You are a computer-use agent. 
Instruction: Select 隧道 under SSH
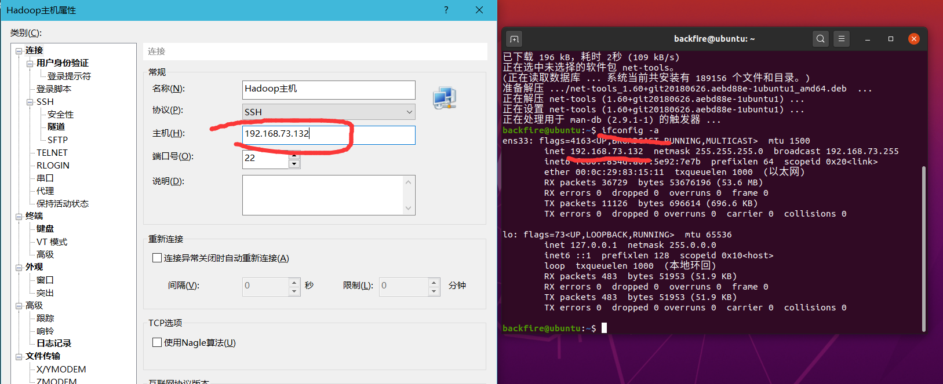[56, 127]
